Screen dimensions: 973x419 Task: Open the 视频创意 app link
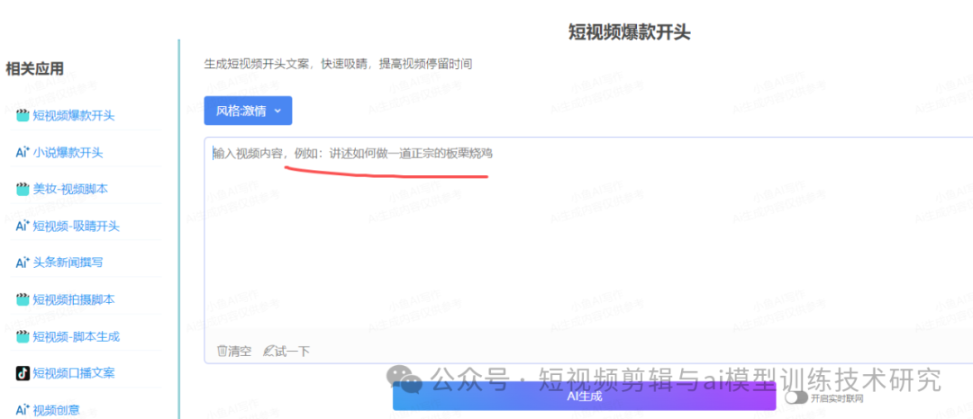pyautogui.click(x=57, y=410)
